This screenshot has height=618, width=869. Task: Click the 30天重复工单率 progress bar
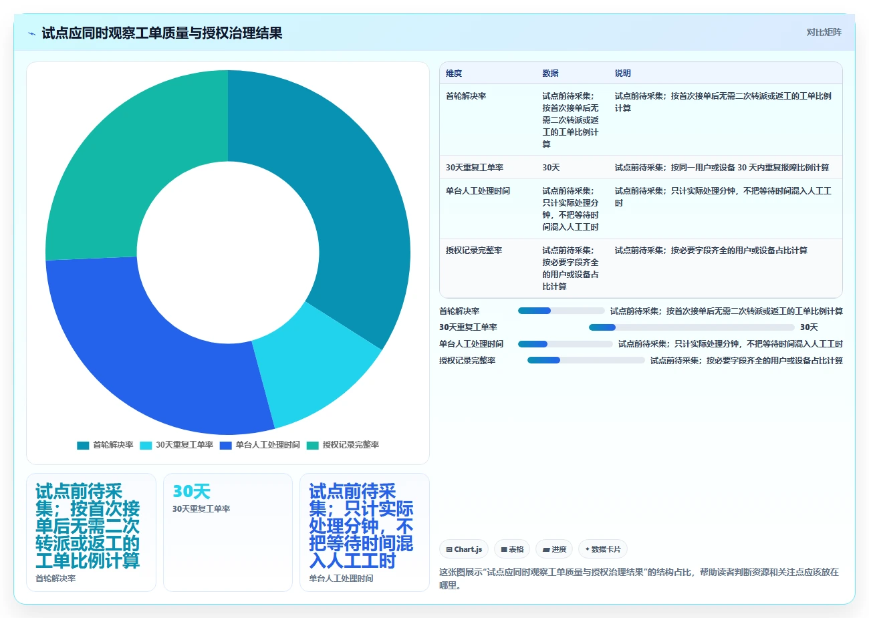tap(691, 327)
